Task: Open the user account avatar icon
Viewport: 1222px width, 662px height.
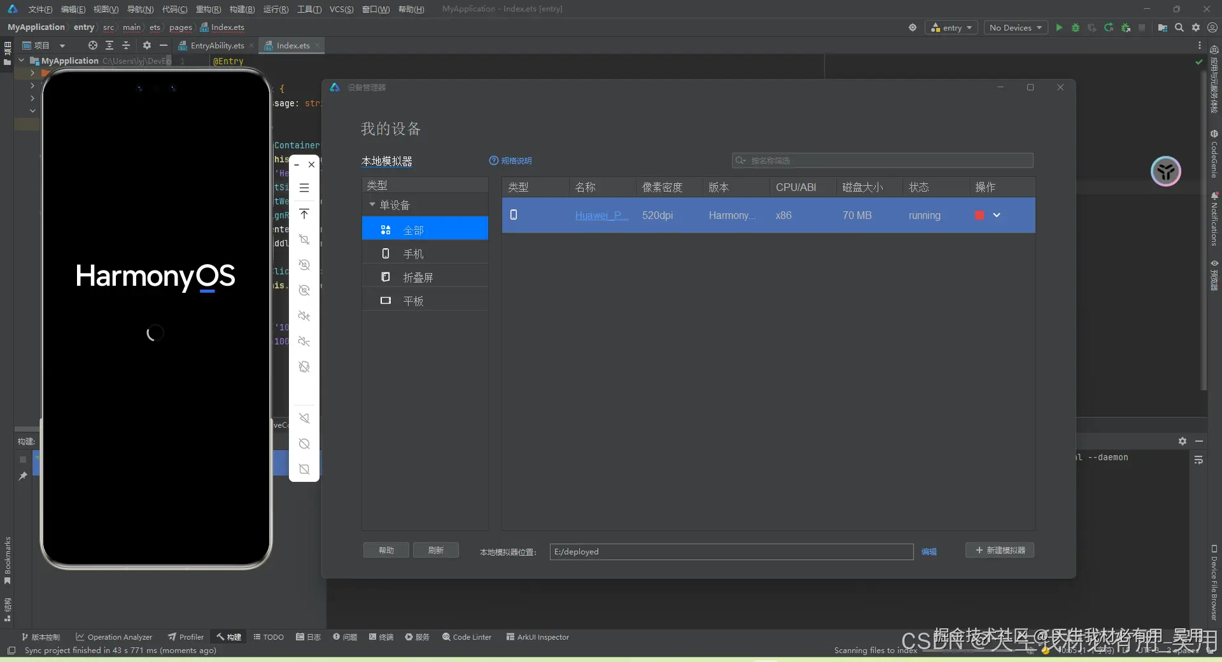Action: tap(1212, 27)
